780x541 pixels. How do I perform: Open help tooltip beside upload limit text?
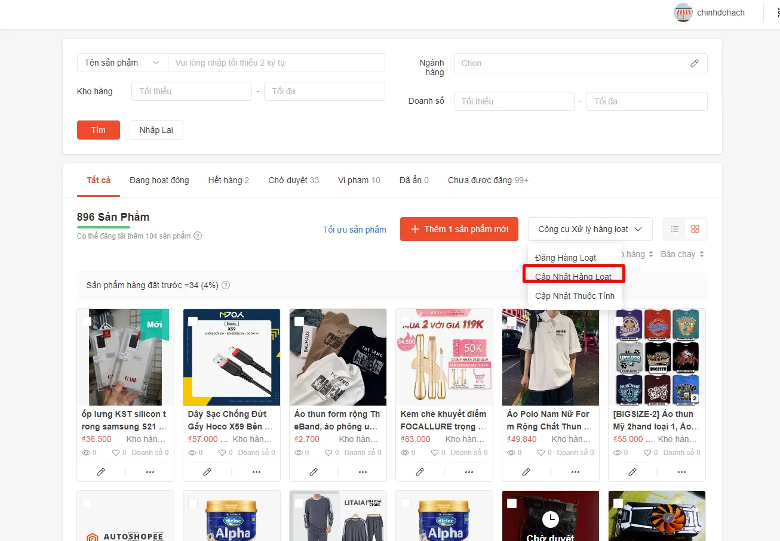click(198, 236)
